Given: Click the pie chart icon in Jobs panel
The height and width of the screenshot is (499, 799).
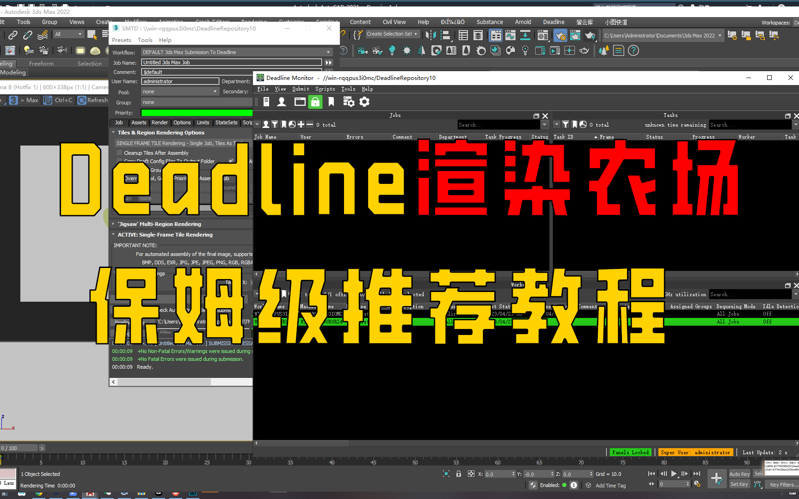Looking at the screenshot, I should pyautogui.click(x=292, y=124).
